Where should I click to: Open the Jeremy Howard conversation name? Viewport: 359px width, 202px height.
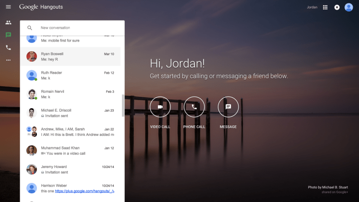pos(54,167)
